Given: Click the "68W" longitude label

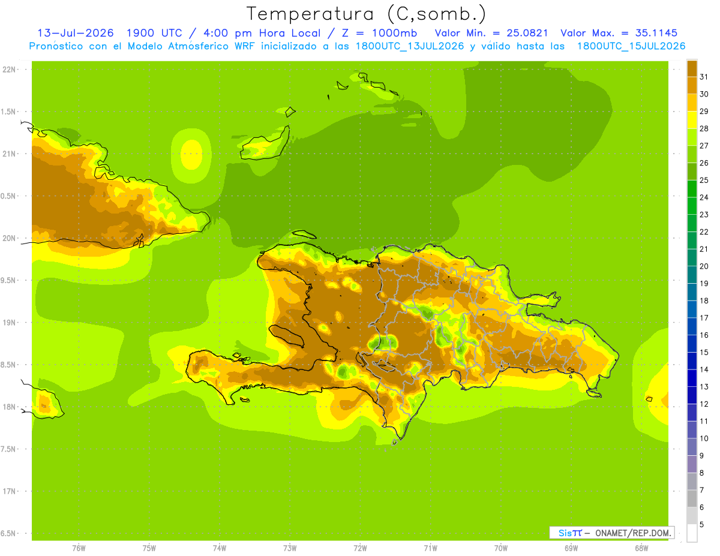Looking at the screenshot, I should click(641, 548).
